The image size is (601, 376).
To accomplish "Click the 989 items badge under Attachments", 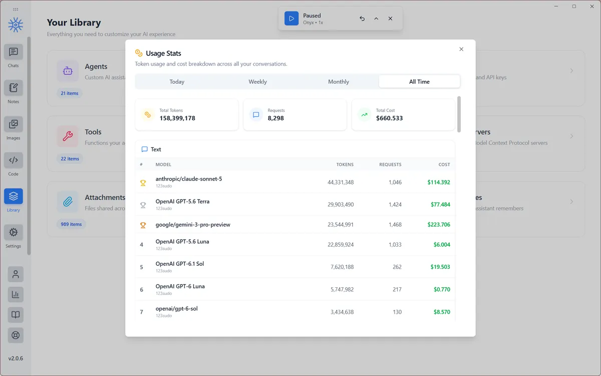I will (x=71, y=224).
